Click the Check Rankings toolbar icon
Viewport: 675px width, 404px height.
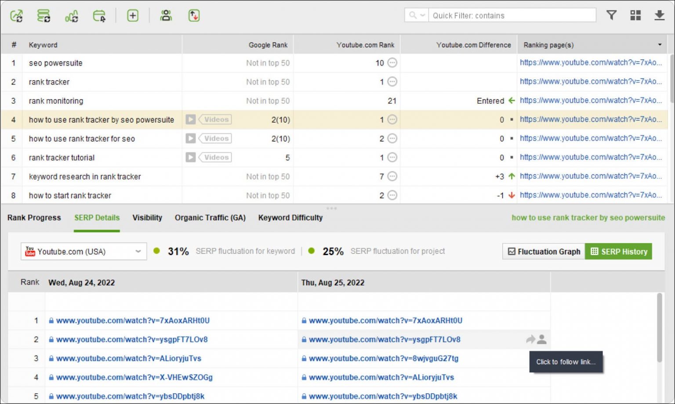[17, 16]
